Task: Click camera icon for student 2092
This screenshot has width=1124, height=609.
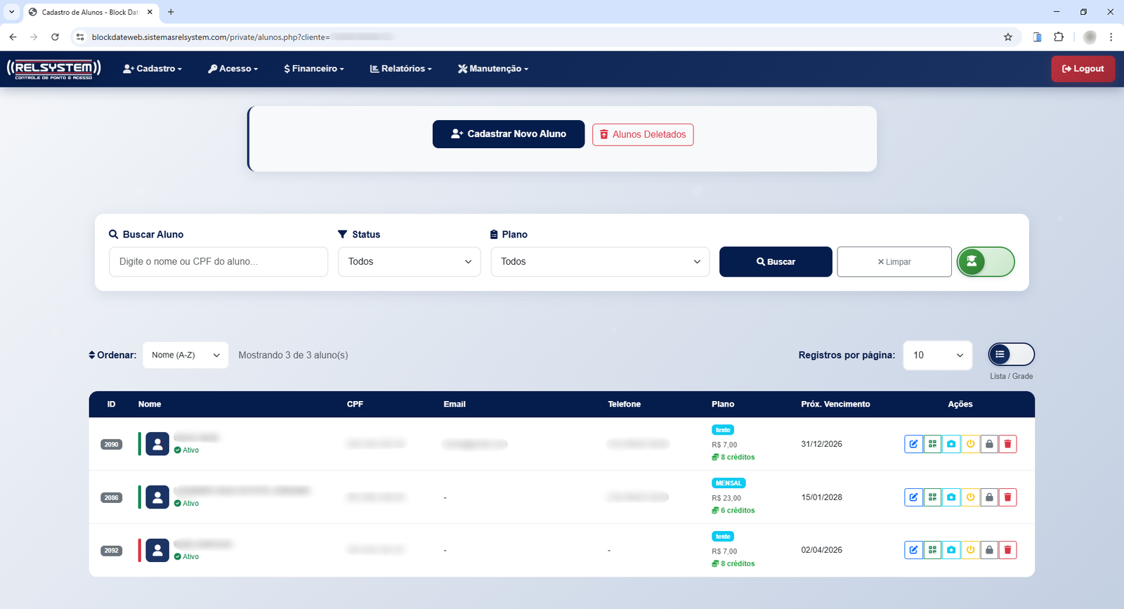Action: pyautogui.click(x=951, y=550)
